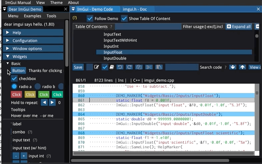Open the Theme menu
262x164 pixels.
pyautogui.click(x=56, y=3)
